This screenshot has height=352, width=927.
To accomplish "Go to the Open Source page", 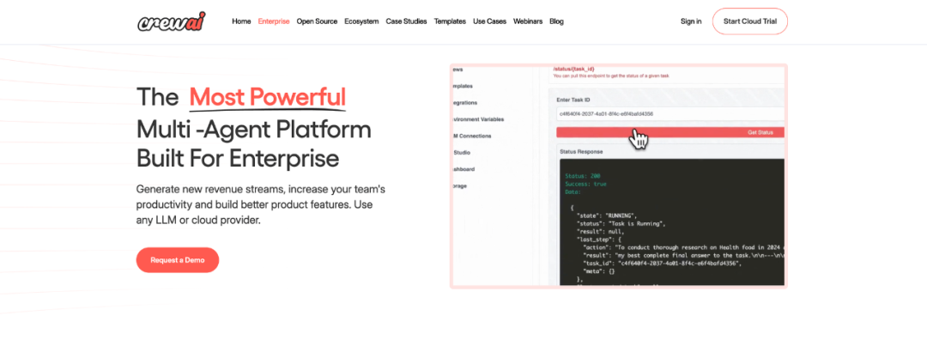I will point(317,21).
